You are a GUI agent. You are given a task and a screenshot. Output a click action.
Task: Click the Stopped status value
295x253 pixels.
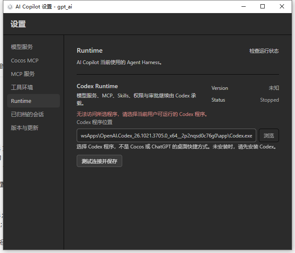click(x=269, y=100)
